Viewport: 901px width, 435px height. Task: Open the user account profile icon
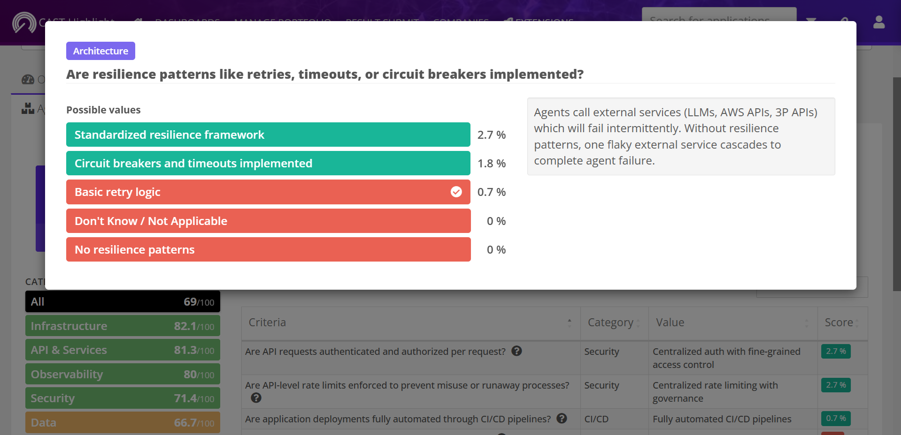[879, 22]
